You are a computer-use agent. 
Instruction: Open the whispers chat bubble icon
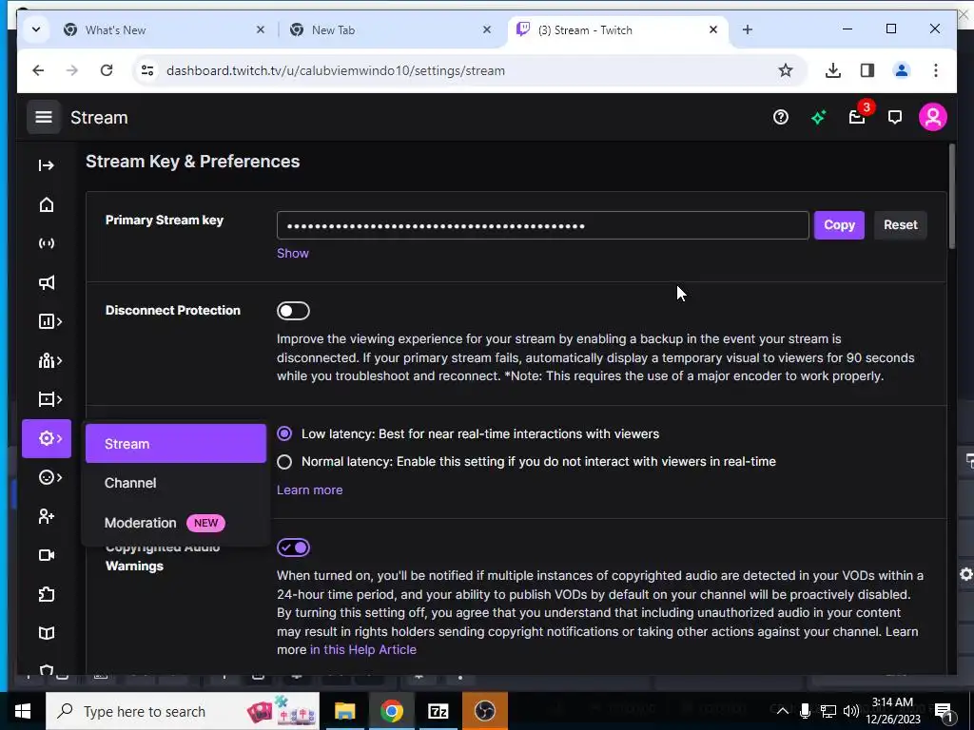tap(894, 117)
